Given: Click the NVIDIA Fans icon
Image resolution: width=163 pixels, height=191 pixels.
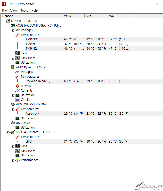Looking at the screenshot, I should (17, 146).
